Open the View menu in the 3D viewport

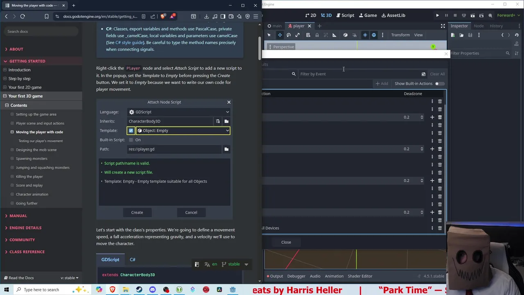click(418, 35)
